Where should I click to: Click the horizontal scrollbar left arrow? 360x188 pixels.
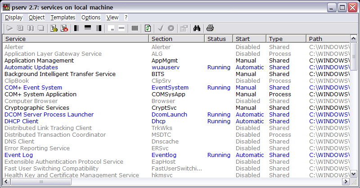coord(6,182)
